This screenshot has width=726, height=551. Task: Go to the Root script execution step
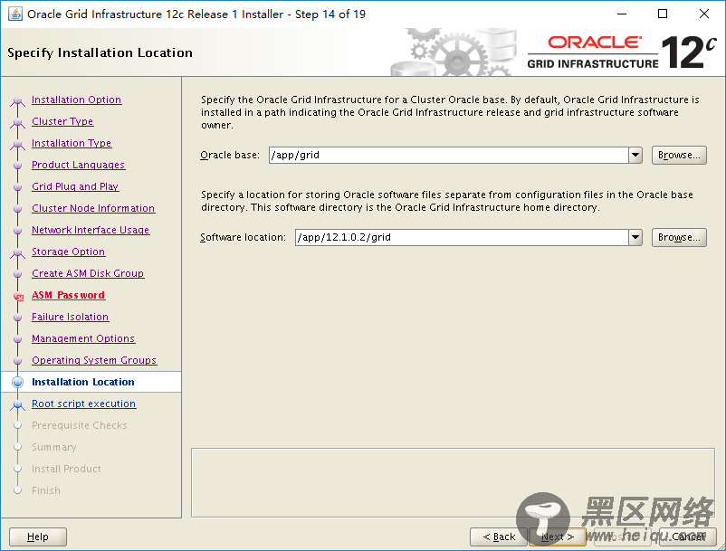[x=83, y=404]
